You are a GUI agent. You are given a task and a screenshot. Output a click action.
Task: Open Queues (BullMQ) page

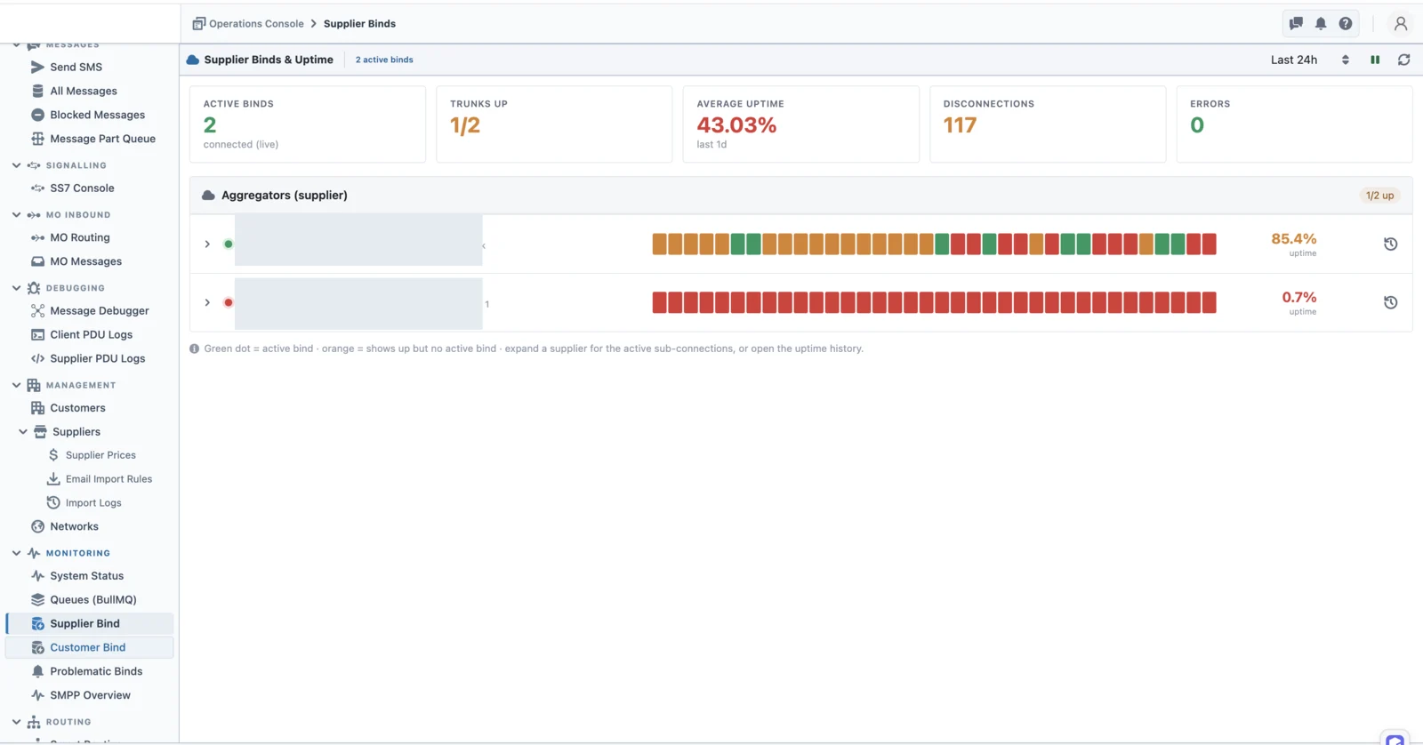click(x=92, y=600)
